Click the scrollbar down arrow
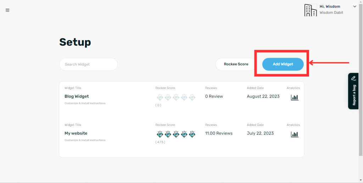 361,180
